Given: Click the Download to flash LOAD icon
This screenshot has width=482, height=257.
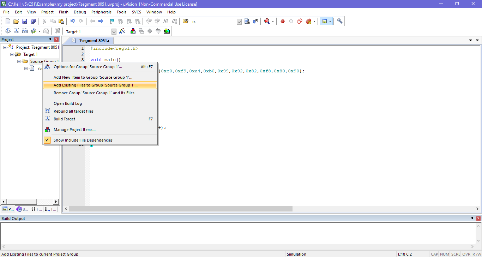Looking at the screenshot, I should [58, 31].
